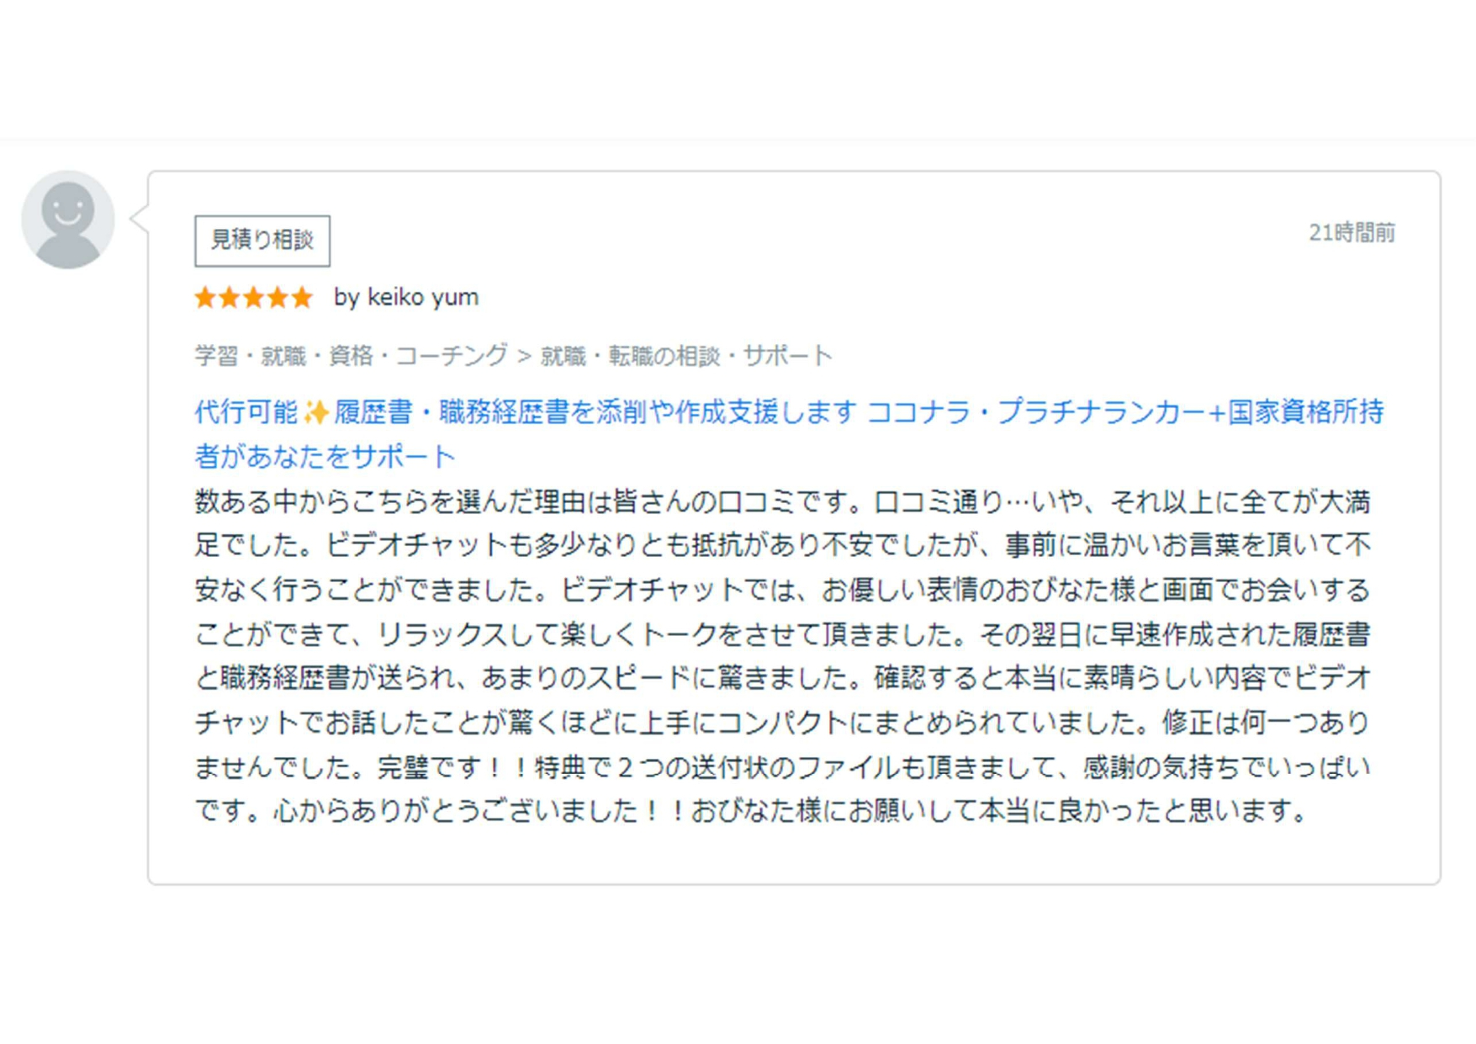Click the smiley face profile placeholder

click(x=67, y=210)
